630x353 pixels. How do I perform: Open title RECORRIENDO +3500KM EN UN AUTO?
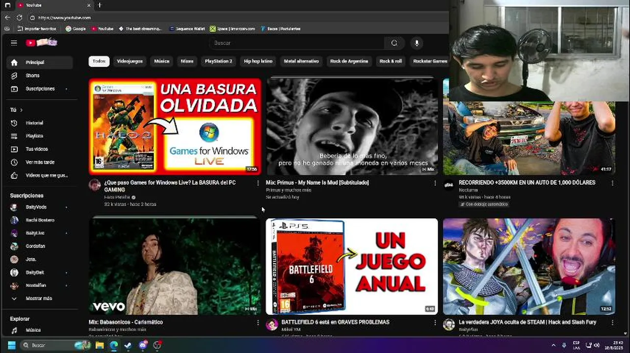[x=527, y=182]
